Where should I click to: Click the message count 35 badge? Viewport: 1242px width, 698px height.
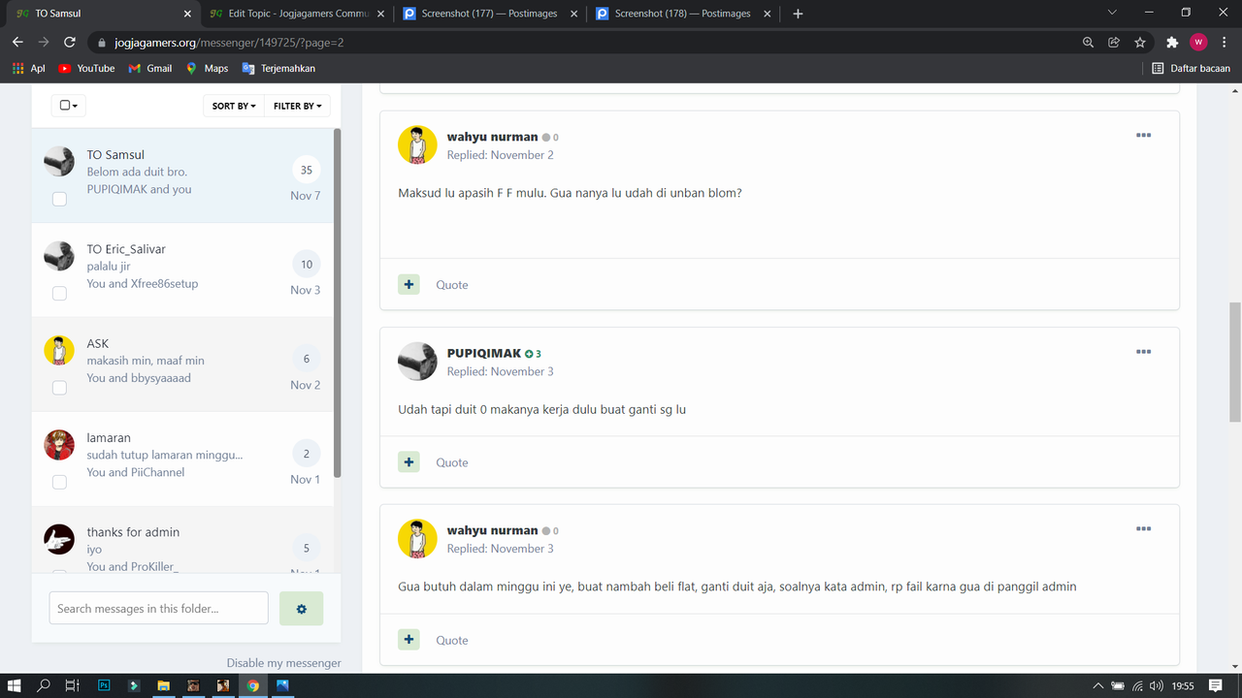pyautogui.click(x=307, y=170)
